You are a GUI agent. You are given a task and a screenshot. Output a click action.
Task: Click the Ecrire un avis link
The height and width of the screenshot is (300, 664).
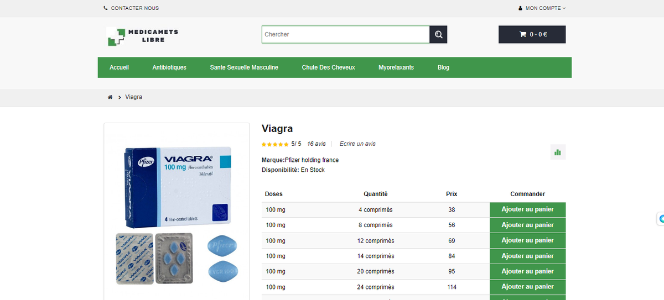coord(357,144)
